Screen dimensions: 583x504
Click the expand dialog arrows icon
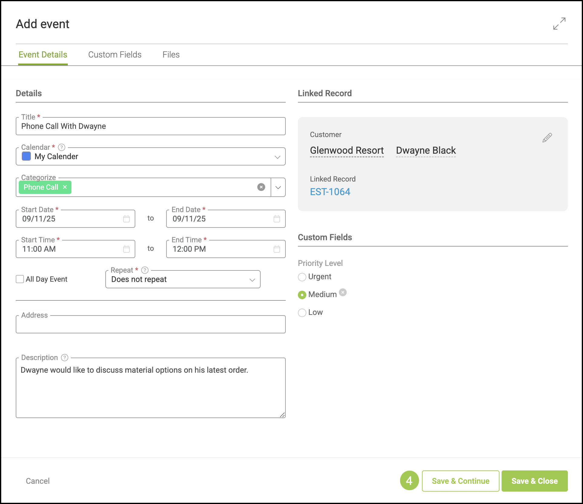(x=559, y=24)
